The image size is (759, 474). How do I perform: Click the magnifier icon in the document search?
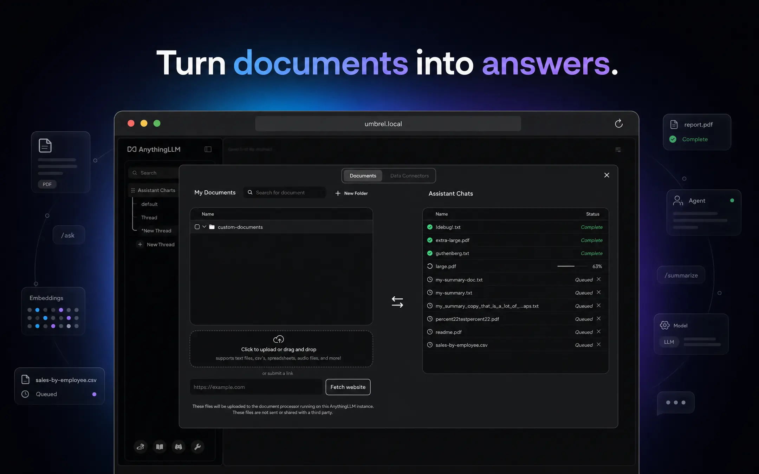click(x=250, y=192)
